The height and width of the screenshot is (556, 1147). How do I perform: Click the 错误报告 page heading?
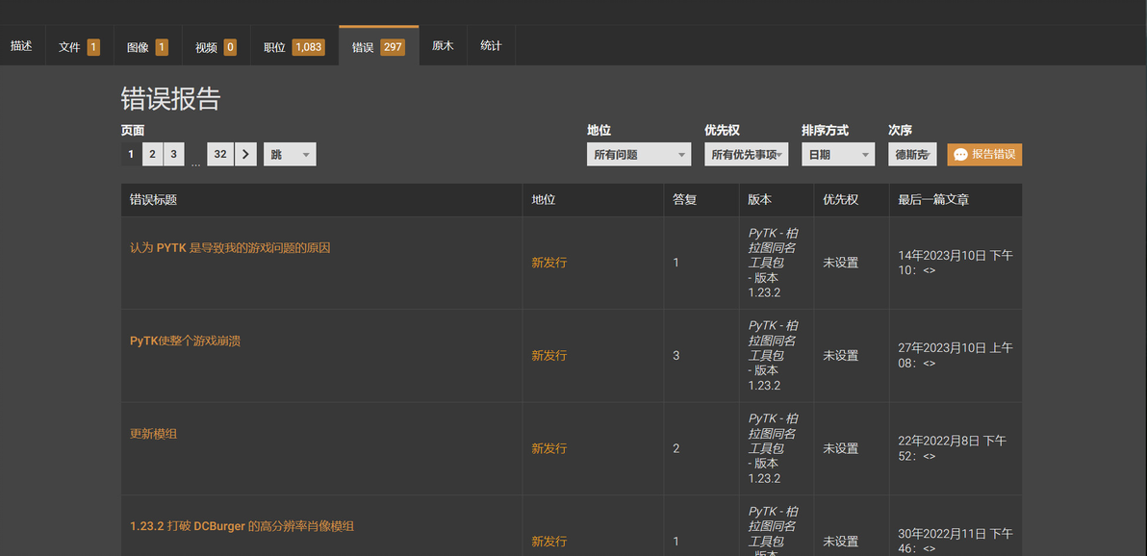170,99
